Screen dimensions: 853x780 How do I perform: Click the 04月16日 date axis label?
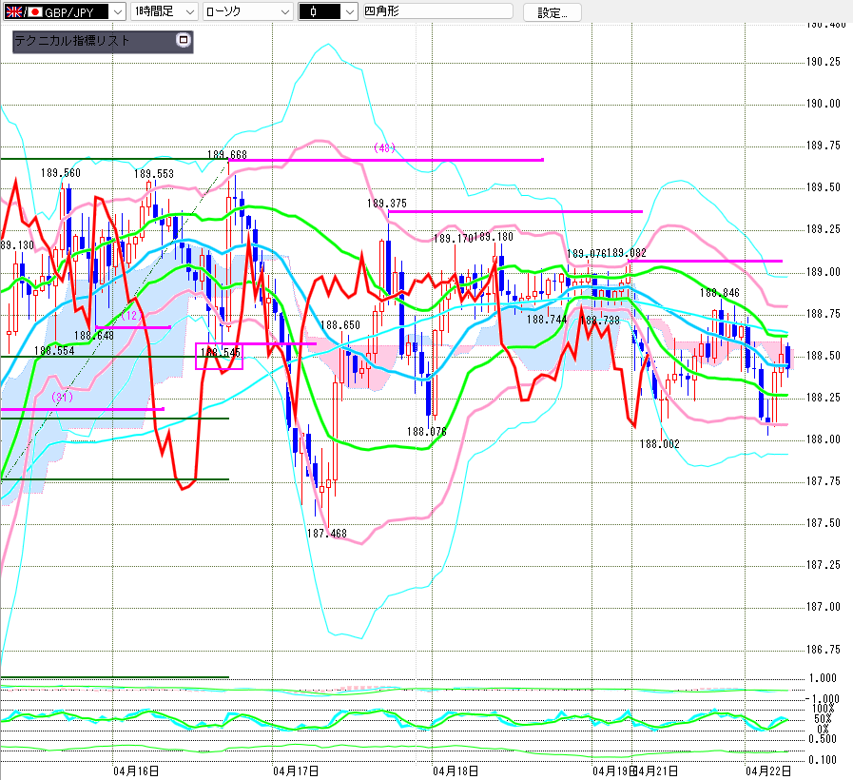click(136, 770)
